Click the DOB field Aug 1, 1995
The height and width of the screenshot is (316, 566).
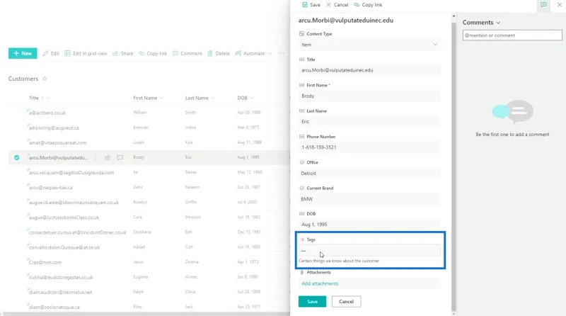[369, 225]
